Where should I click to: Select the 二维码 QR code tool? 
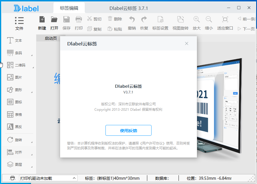(x=16, y=65)
